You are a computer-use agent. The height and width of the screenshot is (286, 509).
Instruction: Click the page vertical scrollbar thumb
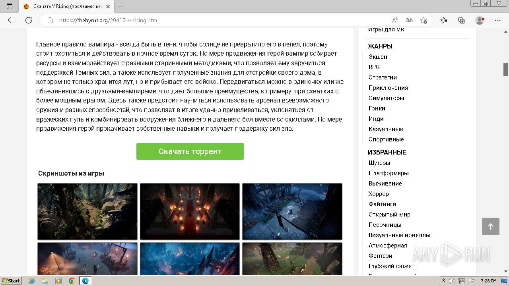point(506,70)
